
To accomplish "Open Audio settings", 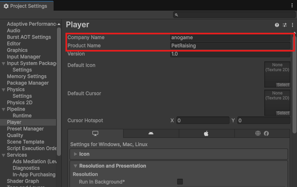I will 13,31.
